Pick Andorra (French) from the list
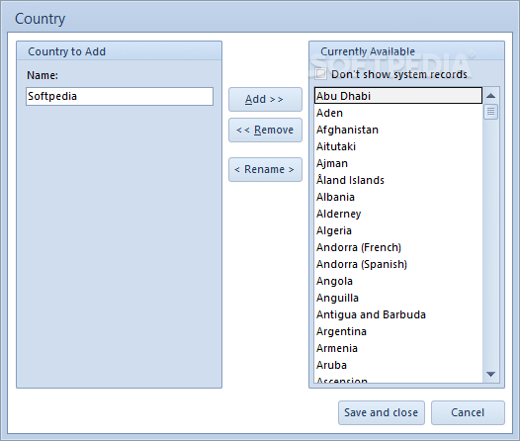The width and height of the screenshot is (520, 441). pos(398,247)
